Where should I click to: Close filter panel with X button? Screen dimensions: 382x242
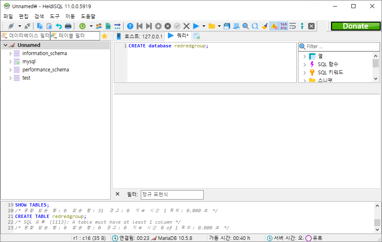(x=118, y=194)
